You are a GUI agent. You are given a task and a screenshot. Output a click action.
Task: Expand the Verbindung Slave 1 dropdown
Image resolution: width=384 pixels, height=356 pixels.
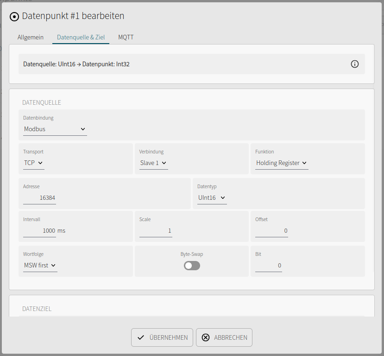tap(153, 163)
